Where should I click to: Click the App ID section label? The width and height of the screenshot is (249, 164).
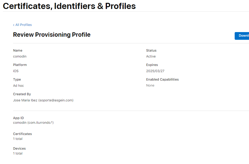tap(18, 118)
